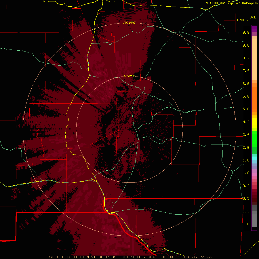Click the DKD label above the color scale
This screenshot has width=259, height=259.
tap(253, 17)
